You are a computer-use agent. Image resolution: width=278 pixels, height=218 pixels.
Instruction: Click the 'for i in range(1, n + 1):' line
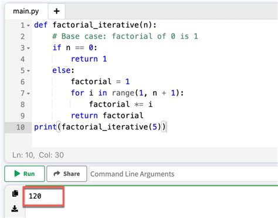(127, 93)
